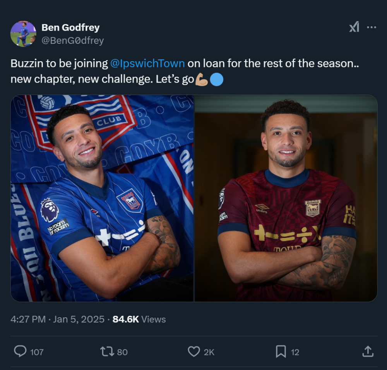The width and height of the screenshot is (387, 370).
Task: Open the maroon kit photo on right
Action: pyautogui.click(x=286, y=198)
